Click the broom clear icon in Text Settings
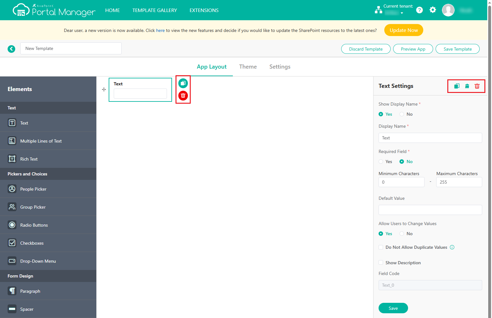Screen dimensions: 492x318 [x=467, y=86]
